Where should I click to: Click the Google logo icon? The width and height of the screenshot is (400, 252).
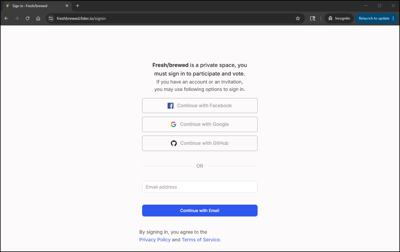point(174,124)
